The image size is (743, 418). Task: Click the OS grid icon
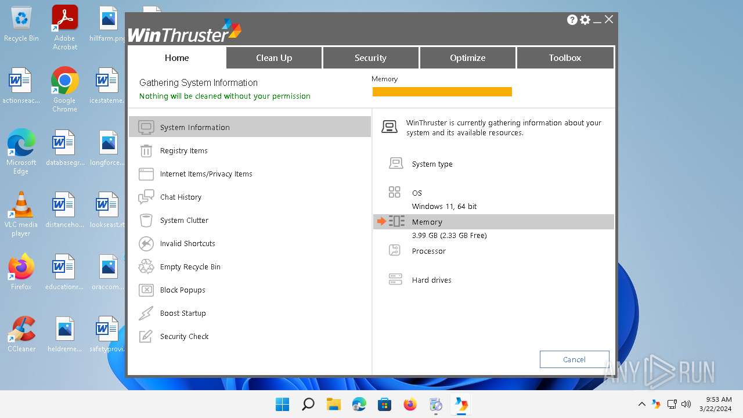click(x=395, y=192)
